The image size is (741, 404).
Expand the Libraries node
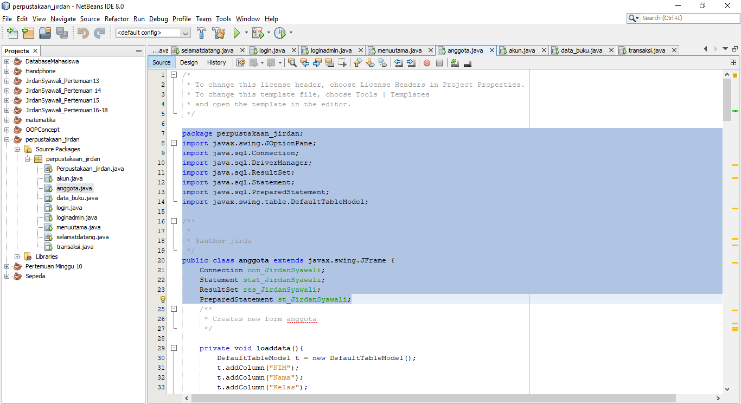(x=16, y=256)
